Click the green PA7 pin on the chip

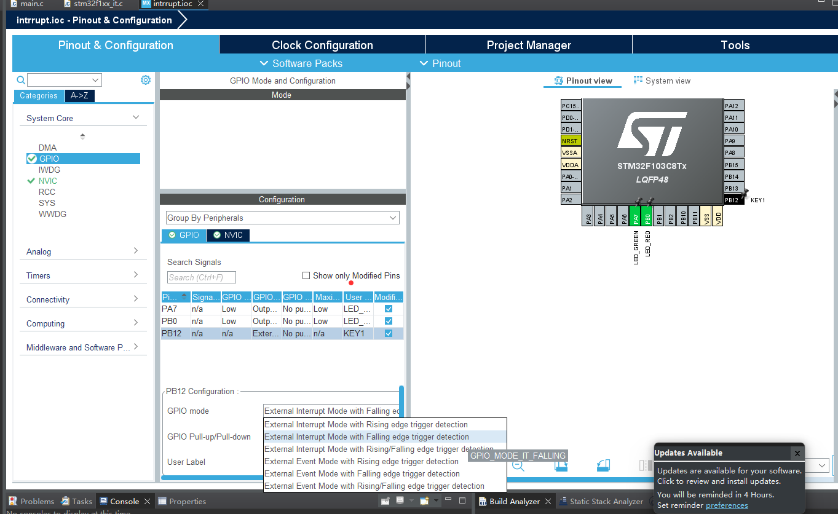click(x=635, y=215)
